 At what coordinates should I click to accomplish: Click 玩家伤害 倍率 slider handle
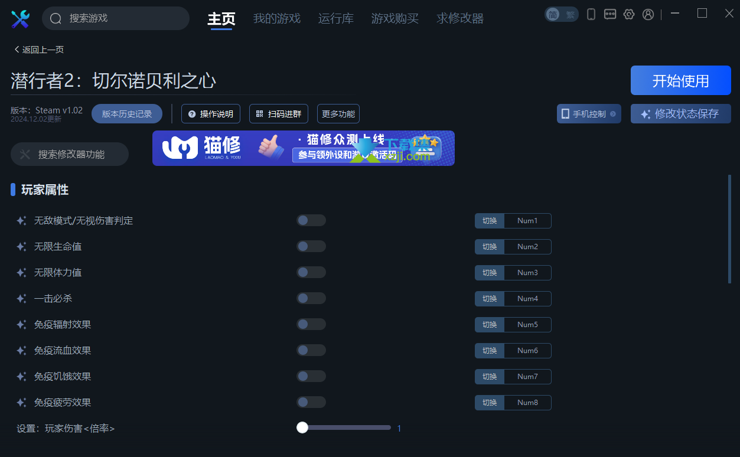tap(302, 427)
